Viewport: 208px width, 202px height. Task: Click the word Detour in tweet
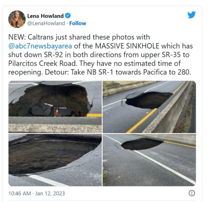[56, 72]
